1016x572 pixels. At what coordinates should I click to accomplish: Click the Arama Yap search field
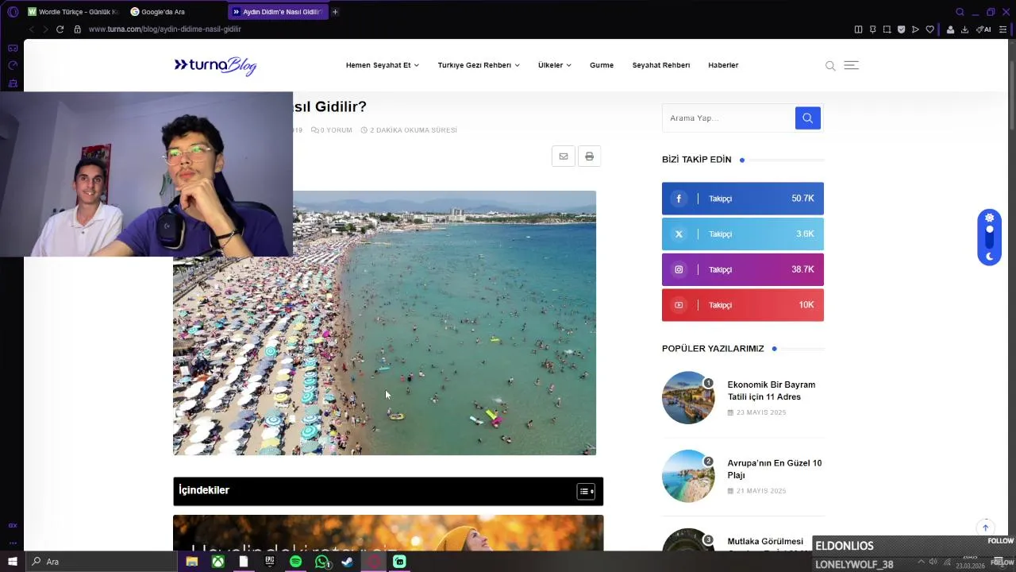pyautogui.click(x=729, y=118)
